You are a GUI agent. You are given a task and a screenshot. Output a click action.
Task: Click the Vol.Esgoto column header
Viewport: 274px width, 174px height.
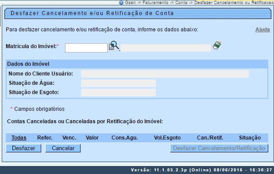(167, 138)
